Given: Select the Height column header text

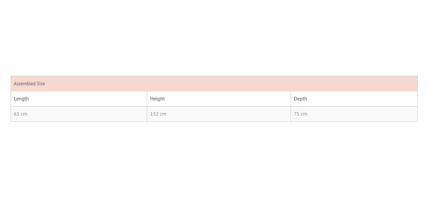Looking at the screenshot, I should point(157,99).
